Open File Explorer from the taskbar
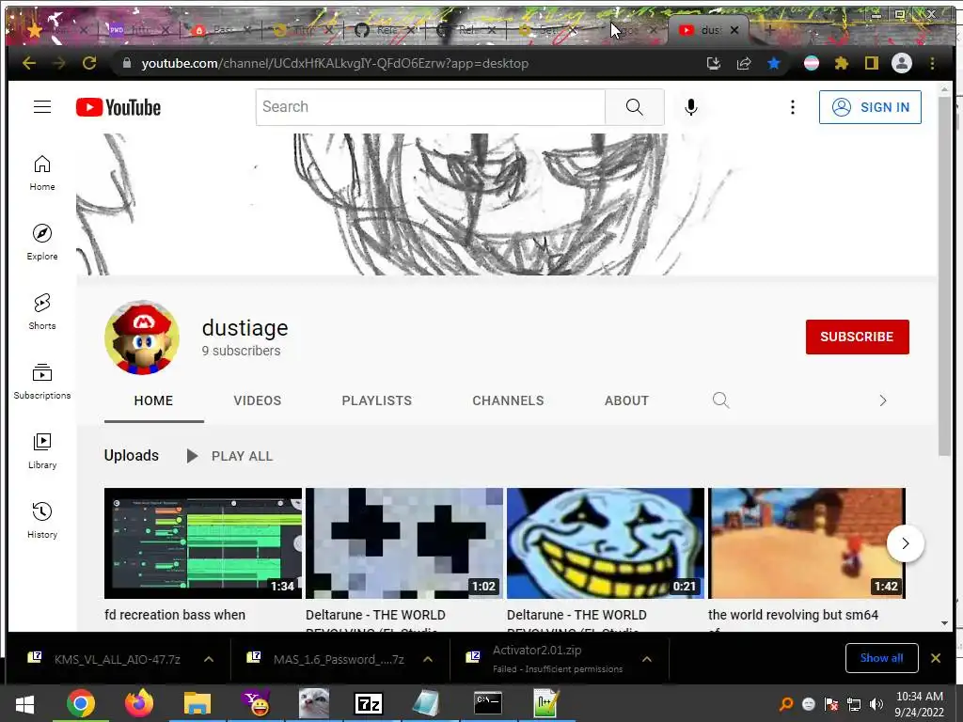Viewport: 963px width, 722px height. 197,703
